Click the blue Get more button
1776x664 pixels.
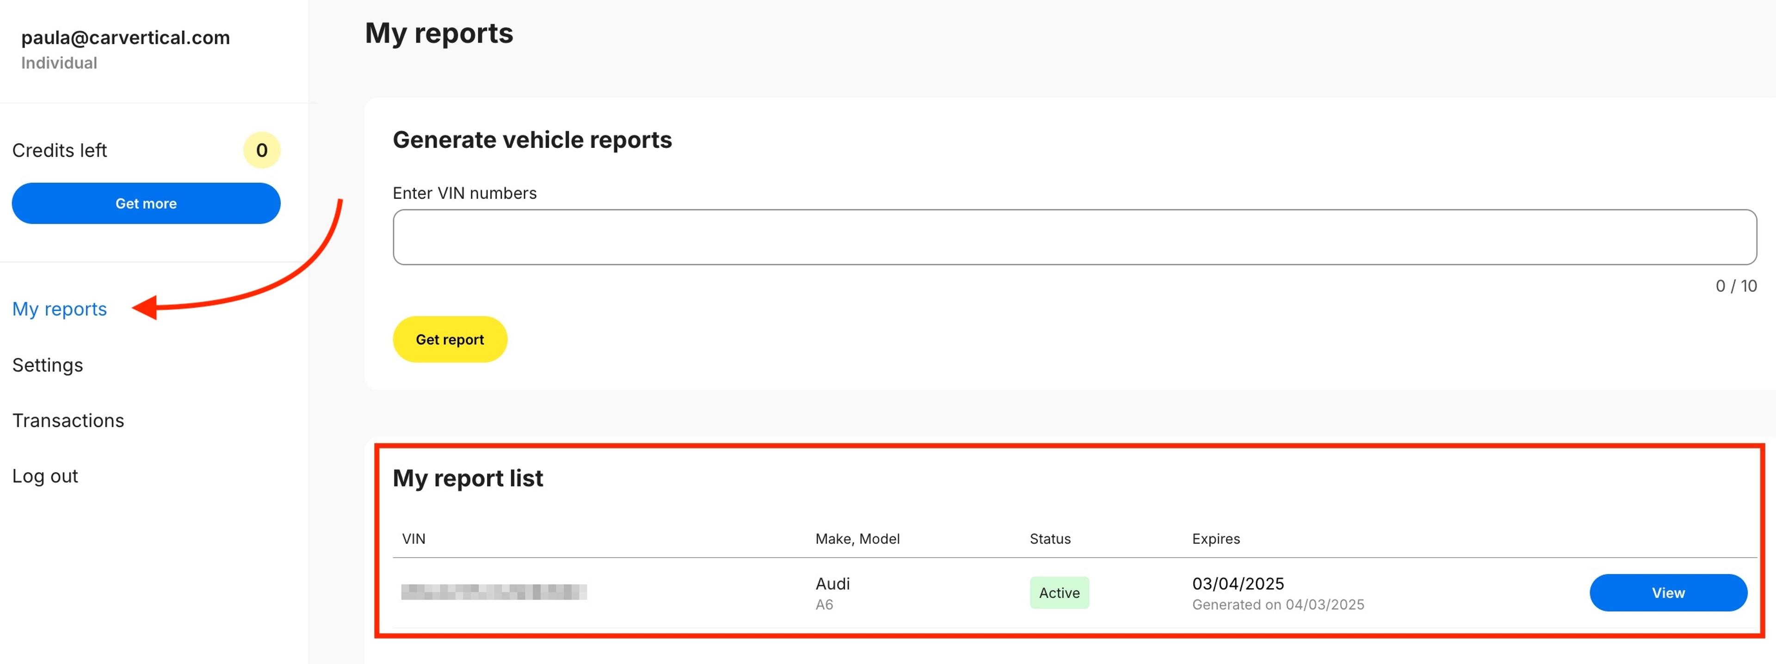146,203
